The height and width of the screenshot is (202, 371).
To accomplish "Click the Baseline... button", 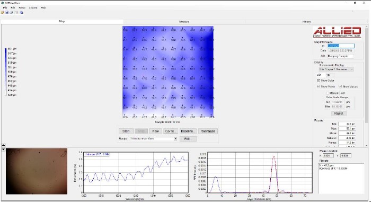I will pyautogui.click(x=188, y=131).
